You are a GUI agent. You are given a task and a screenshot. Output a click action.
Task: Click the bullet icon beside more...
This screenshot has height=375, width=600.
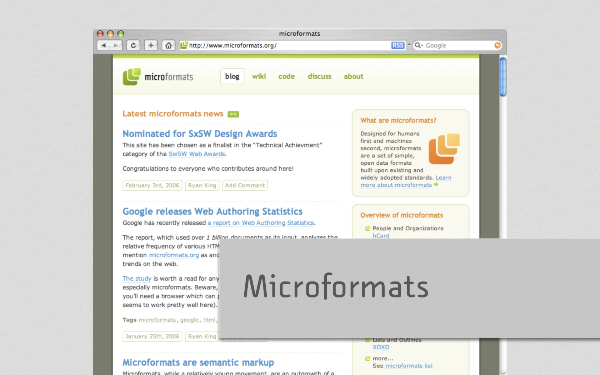[367, 358]
